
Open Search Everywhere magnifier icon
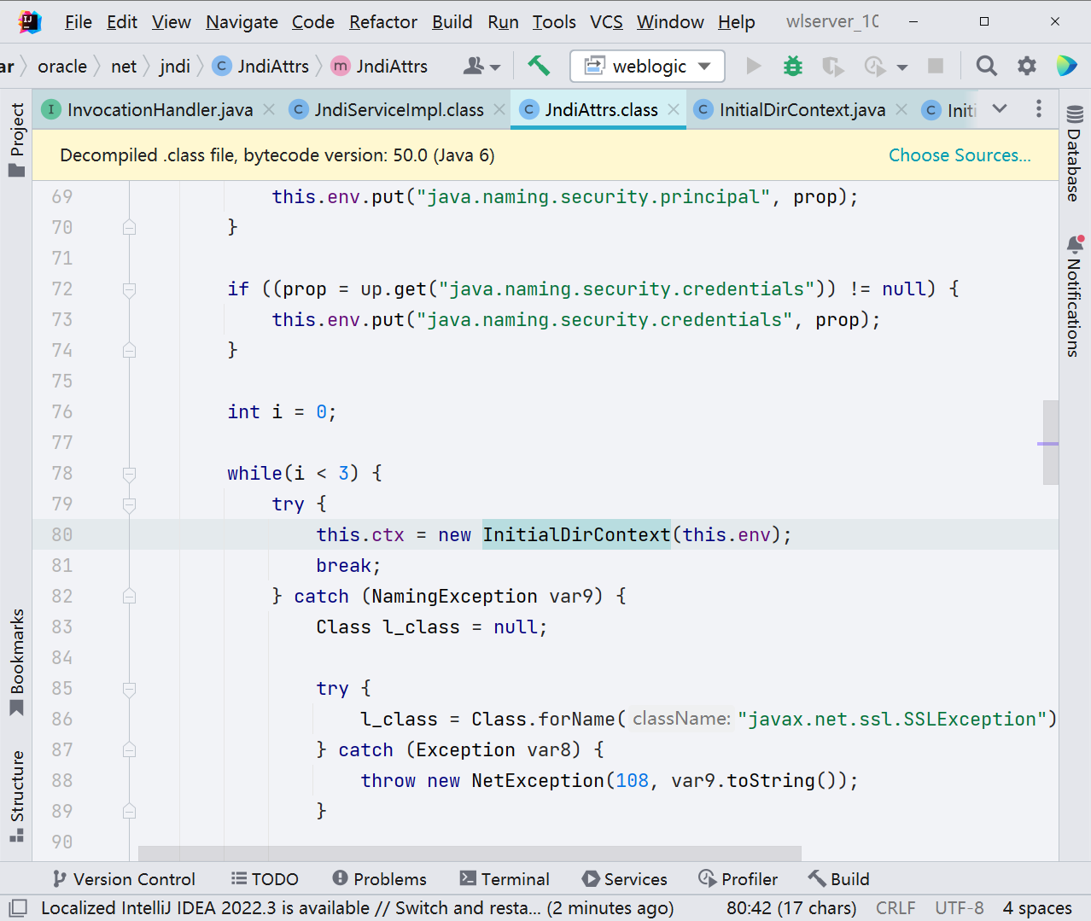pos(986,66)
